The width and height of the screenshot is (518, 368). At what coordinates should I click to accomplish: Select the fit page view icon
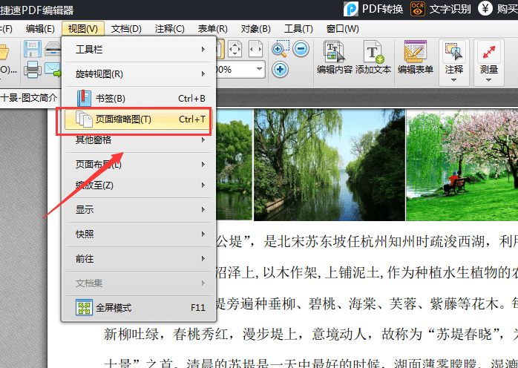pos(235,49)
